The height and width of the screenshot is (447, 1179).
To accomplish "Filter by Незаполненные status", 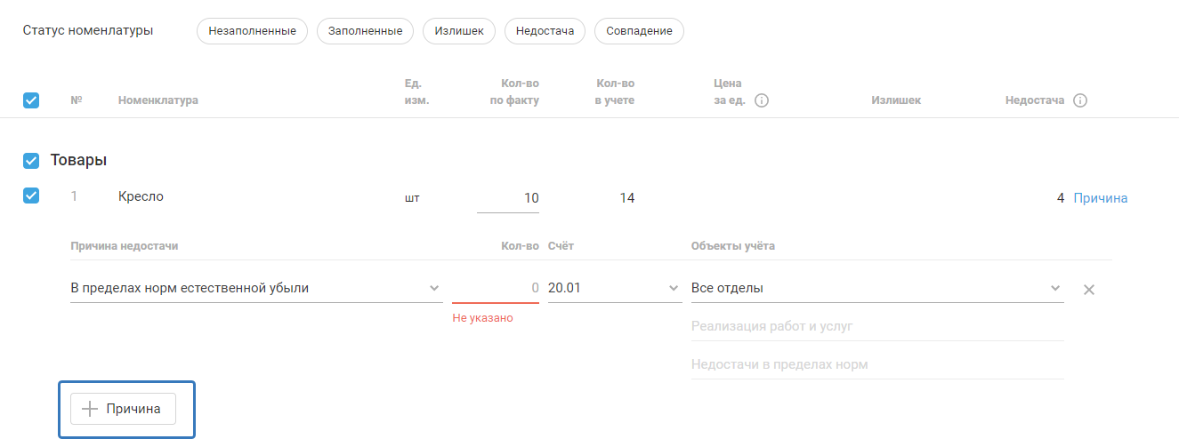I will [x=252, y=31].
